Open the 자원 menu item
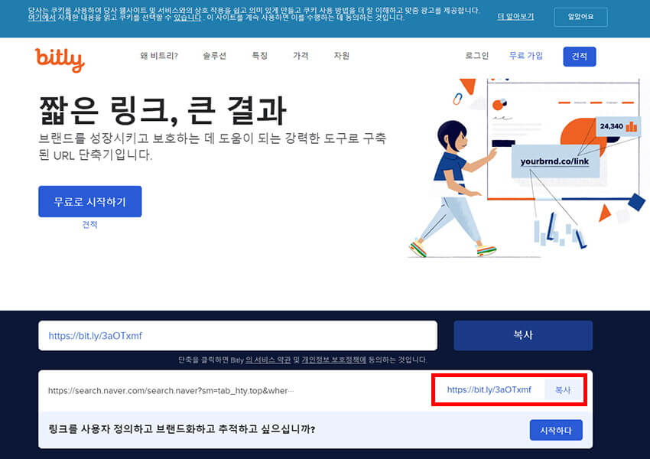This screenshot has height=459, width=650. 342,56
